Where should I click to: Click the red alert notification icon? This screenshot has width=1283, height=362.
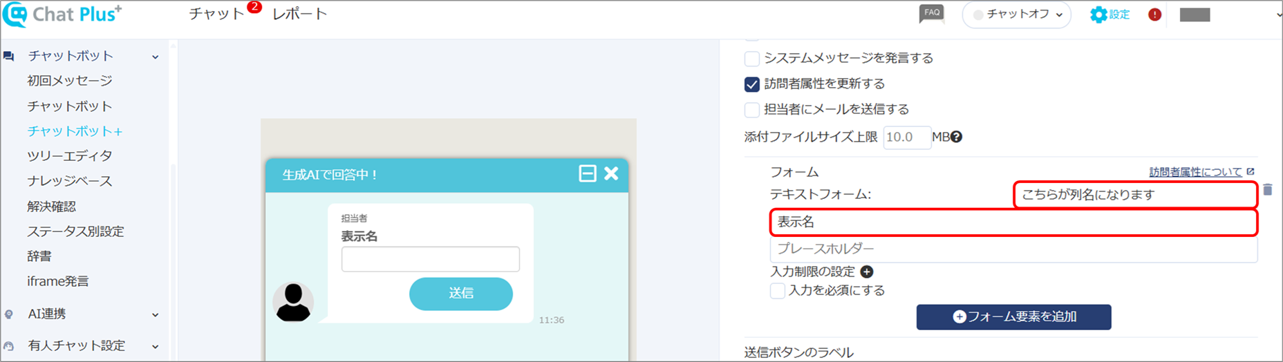(1154, 15)
